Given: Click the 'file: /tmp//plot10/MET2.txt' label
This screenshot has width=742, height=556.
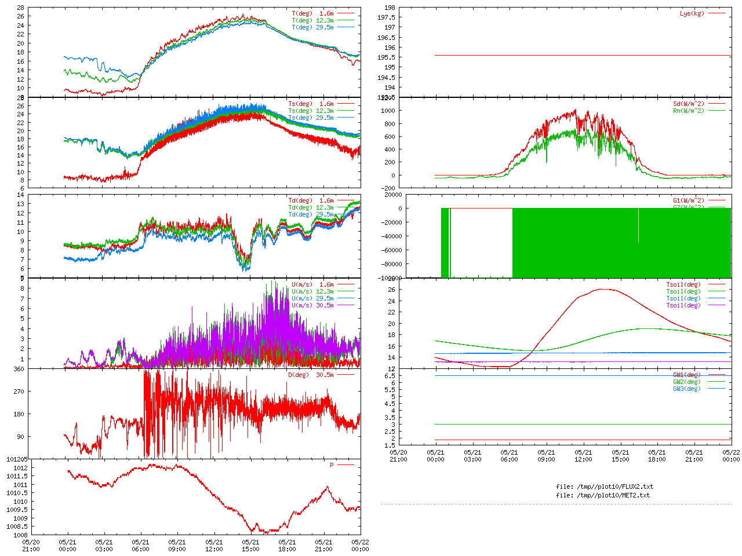Looking at the screenshot, I should pyautogui.click(x=603, y=495).
